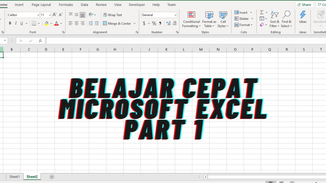This screenshot has width=326, height=183.
Task: Expand the Format cells dropdown
Action: point(243,25)
